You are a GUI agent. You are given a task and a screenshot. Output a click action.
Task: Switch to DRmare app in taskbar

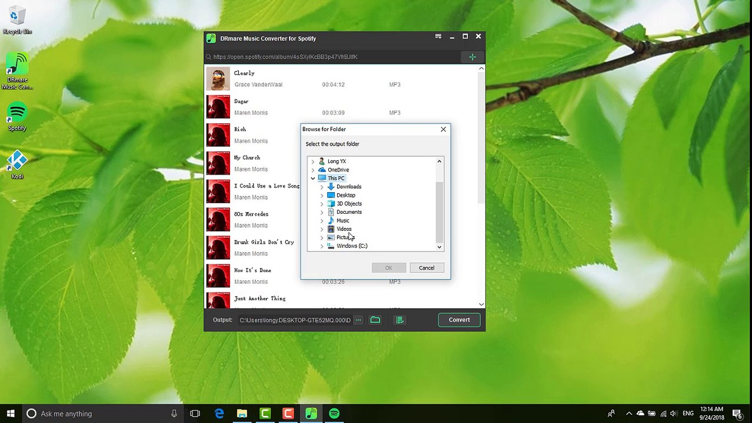(x=311, y=414)
